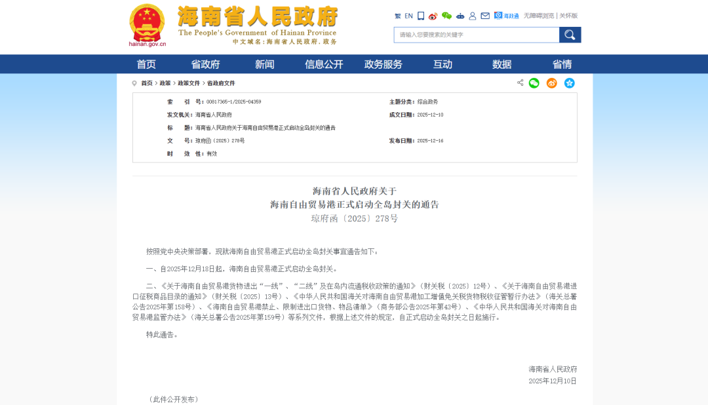The image size is (708, 405).
Task: Click the keyword search input field
Action: [477, 35]
